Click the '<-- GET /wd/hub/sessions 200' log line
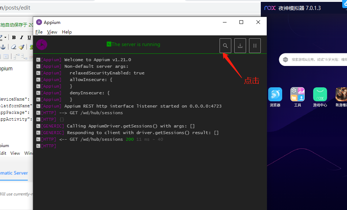The image size is (347, 210). (111, 139)
